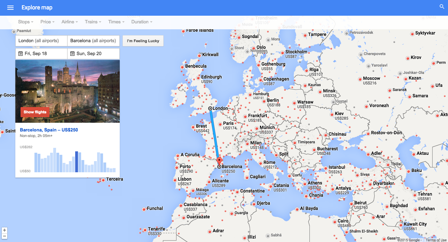Click the Explore map title
448x242 pixels.
coord(37,8)
